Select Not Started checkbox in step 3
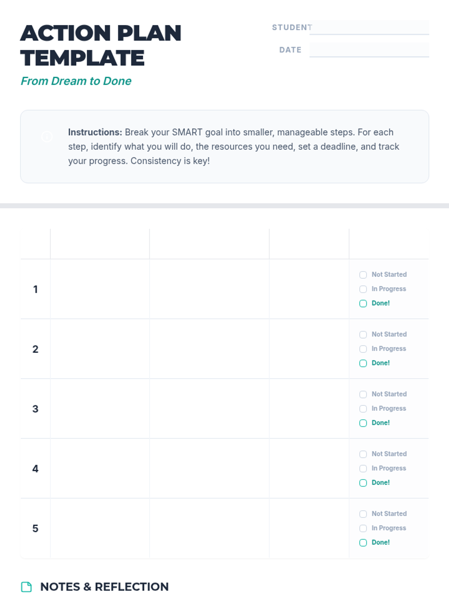This screenshot has width=449, height=598. point(363,394)
